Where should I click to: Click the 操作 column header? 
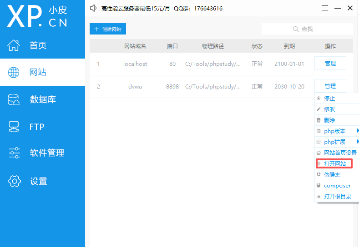(330, 46)
